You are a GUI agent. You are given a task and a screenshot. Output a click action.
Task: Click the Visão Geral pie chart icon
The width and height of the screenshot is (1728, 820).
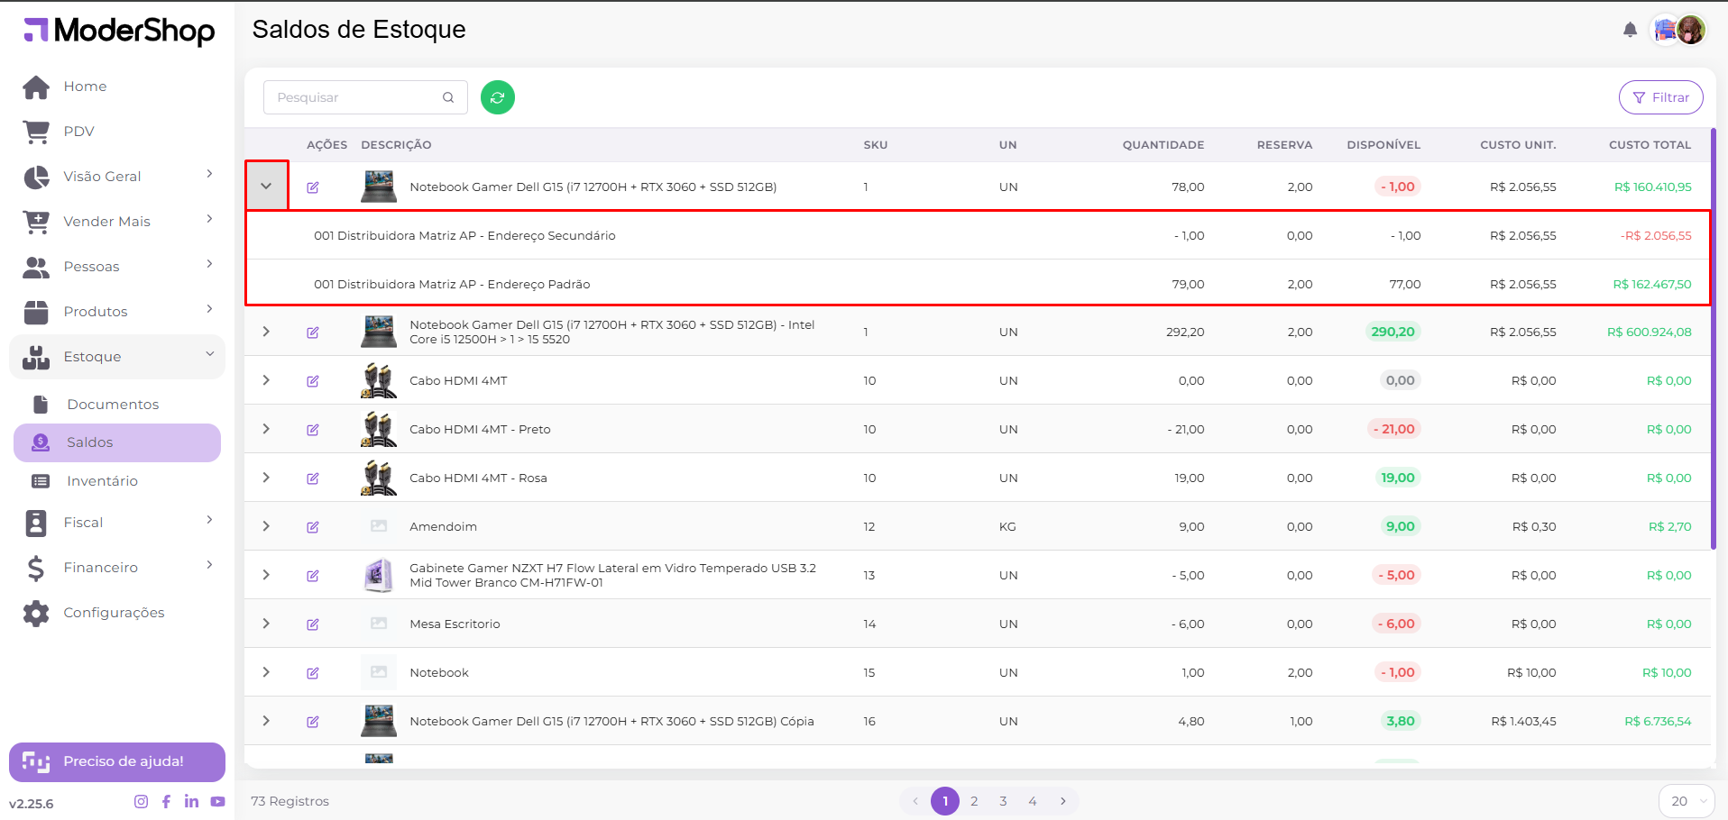coord(36,177)
